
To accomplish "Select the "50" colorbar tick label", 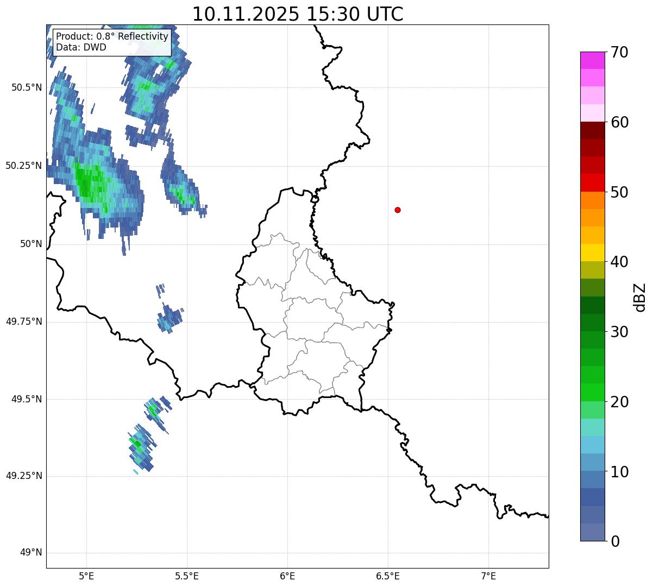I will point(619,192).
